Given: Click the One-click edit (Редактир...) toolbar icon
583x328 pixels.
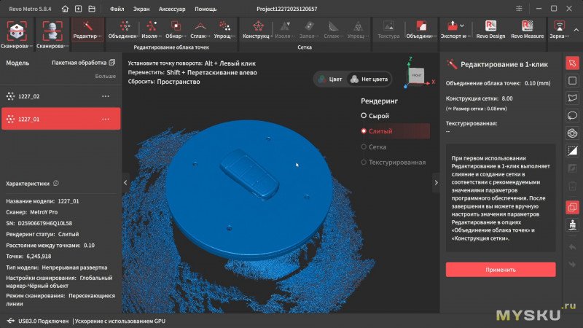Looking at the screenshot, I should tap(87, 30).
